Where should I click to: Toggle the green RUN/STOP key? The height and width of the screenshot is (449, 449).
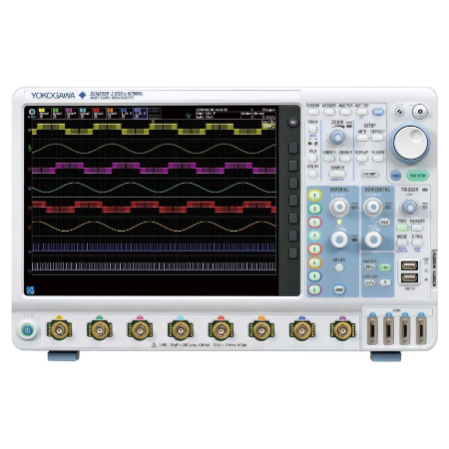[418, 176]
